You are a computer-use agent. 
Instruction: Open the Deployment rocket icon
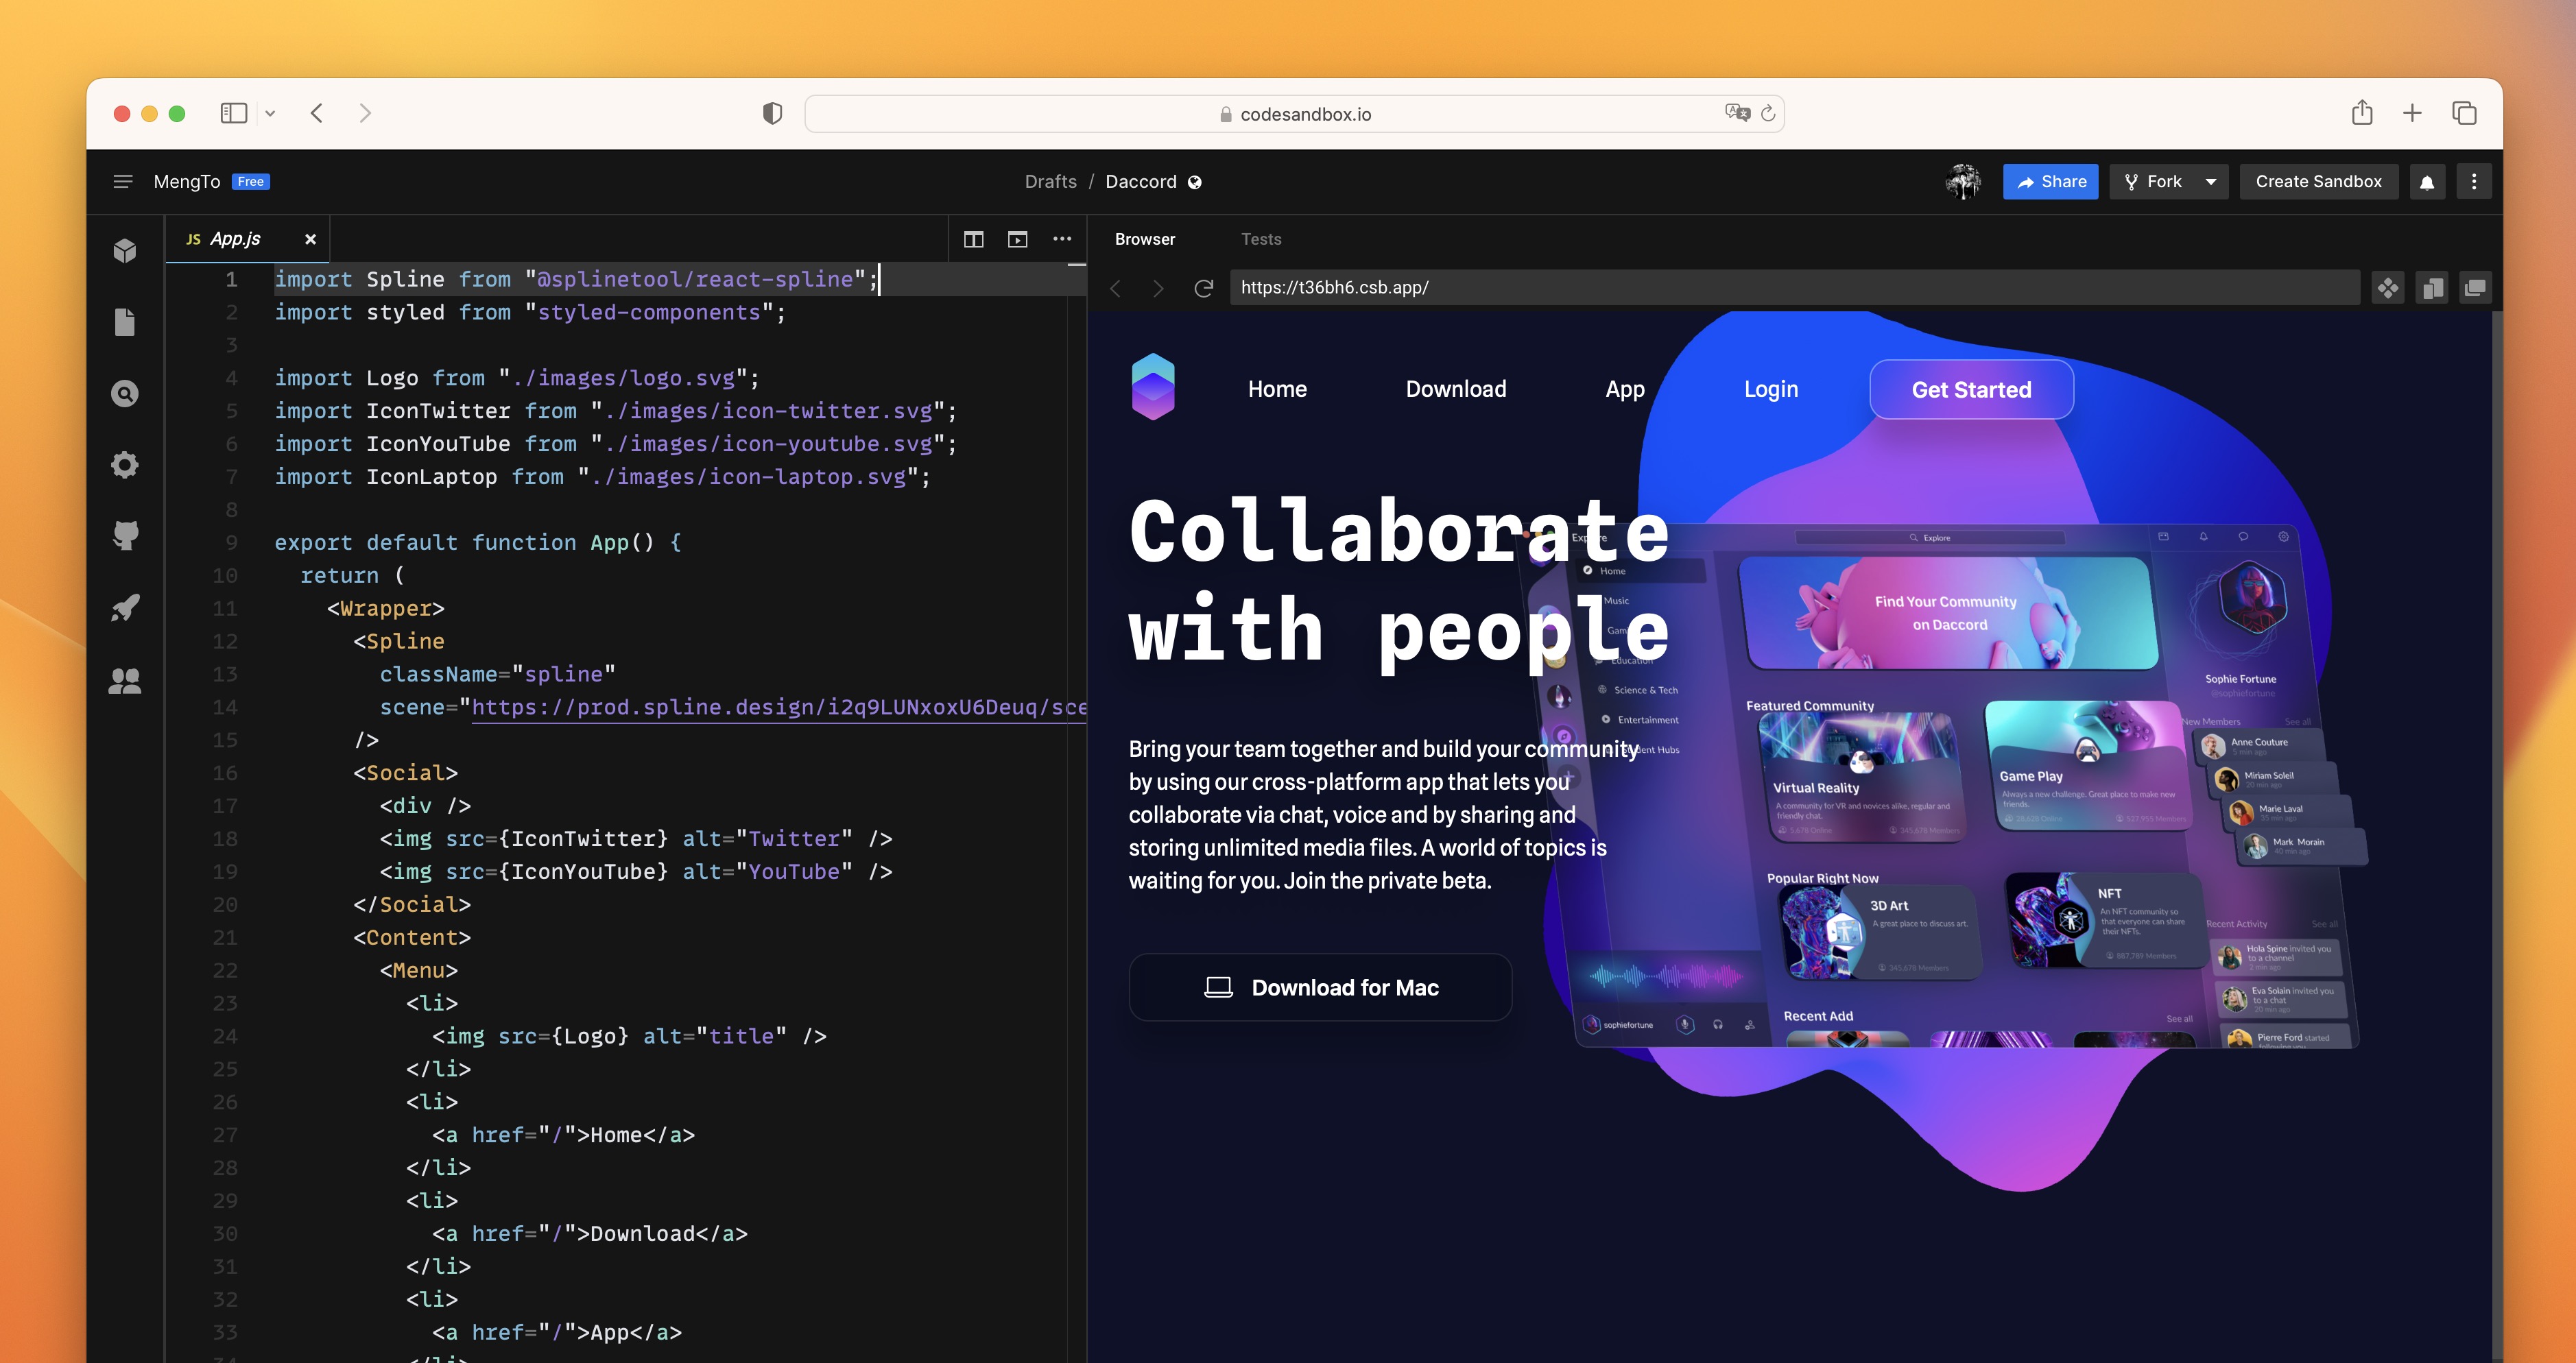pos(125,608)
